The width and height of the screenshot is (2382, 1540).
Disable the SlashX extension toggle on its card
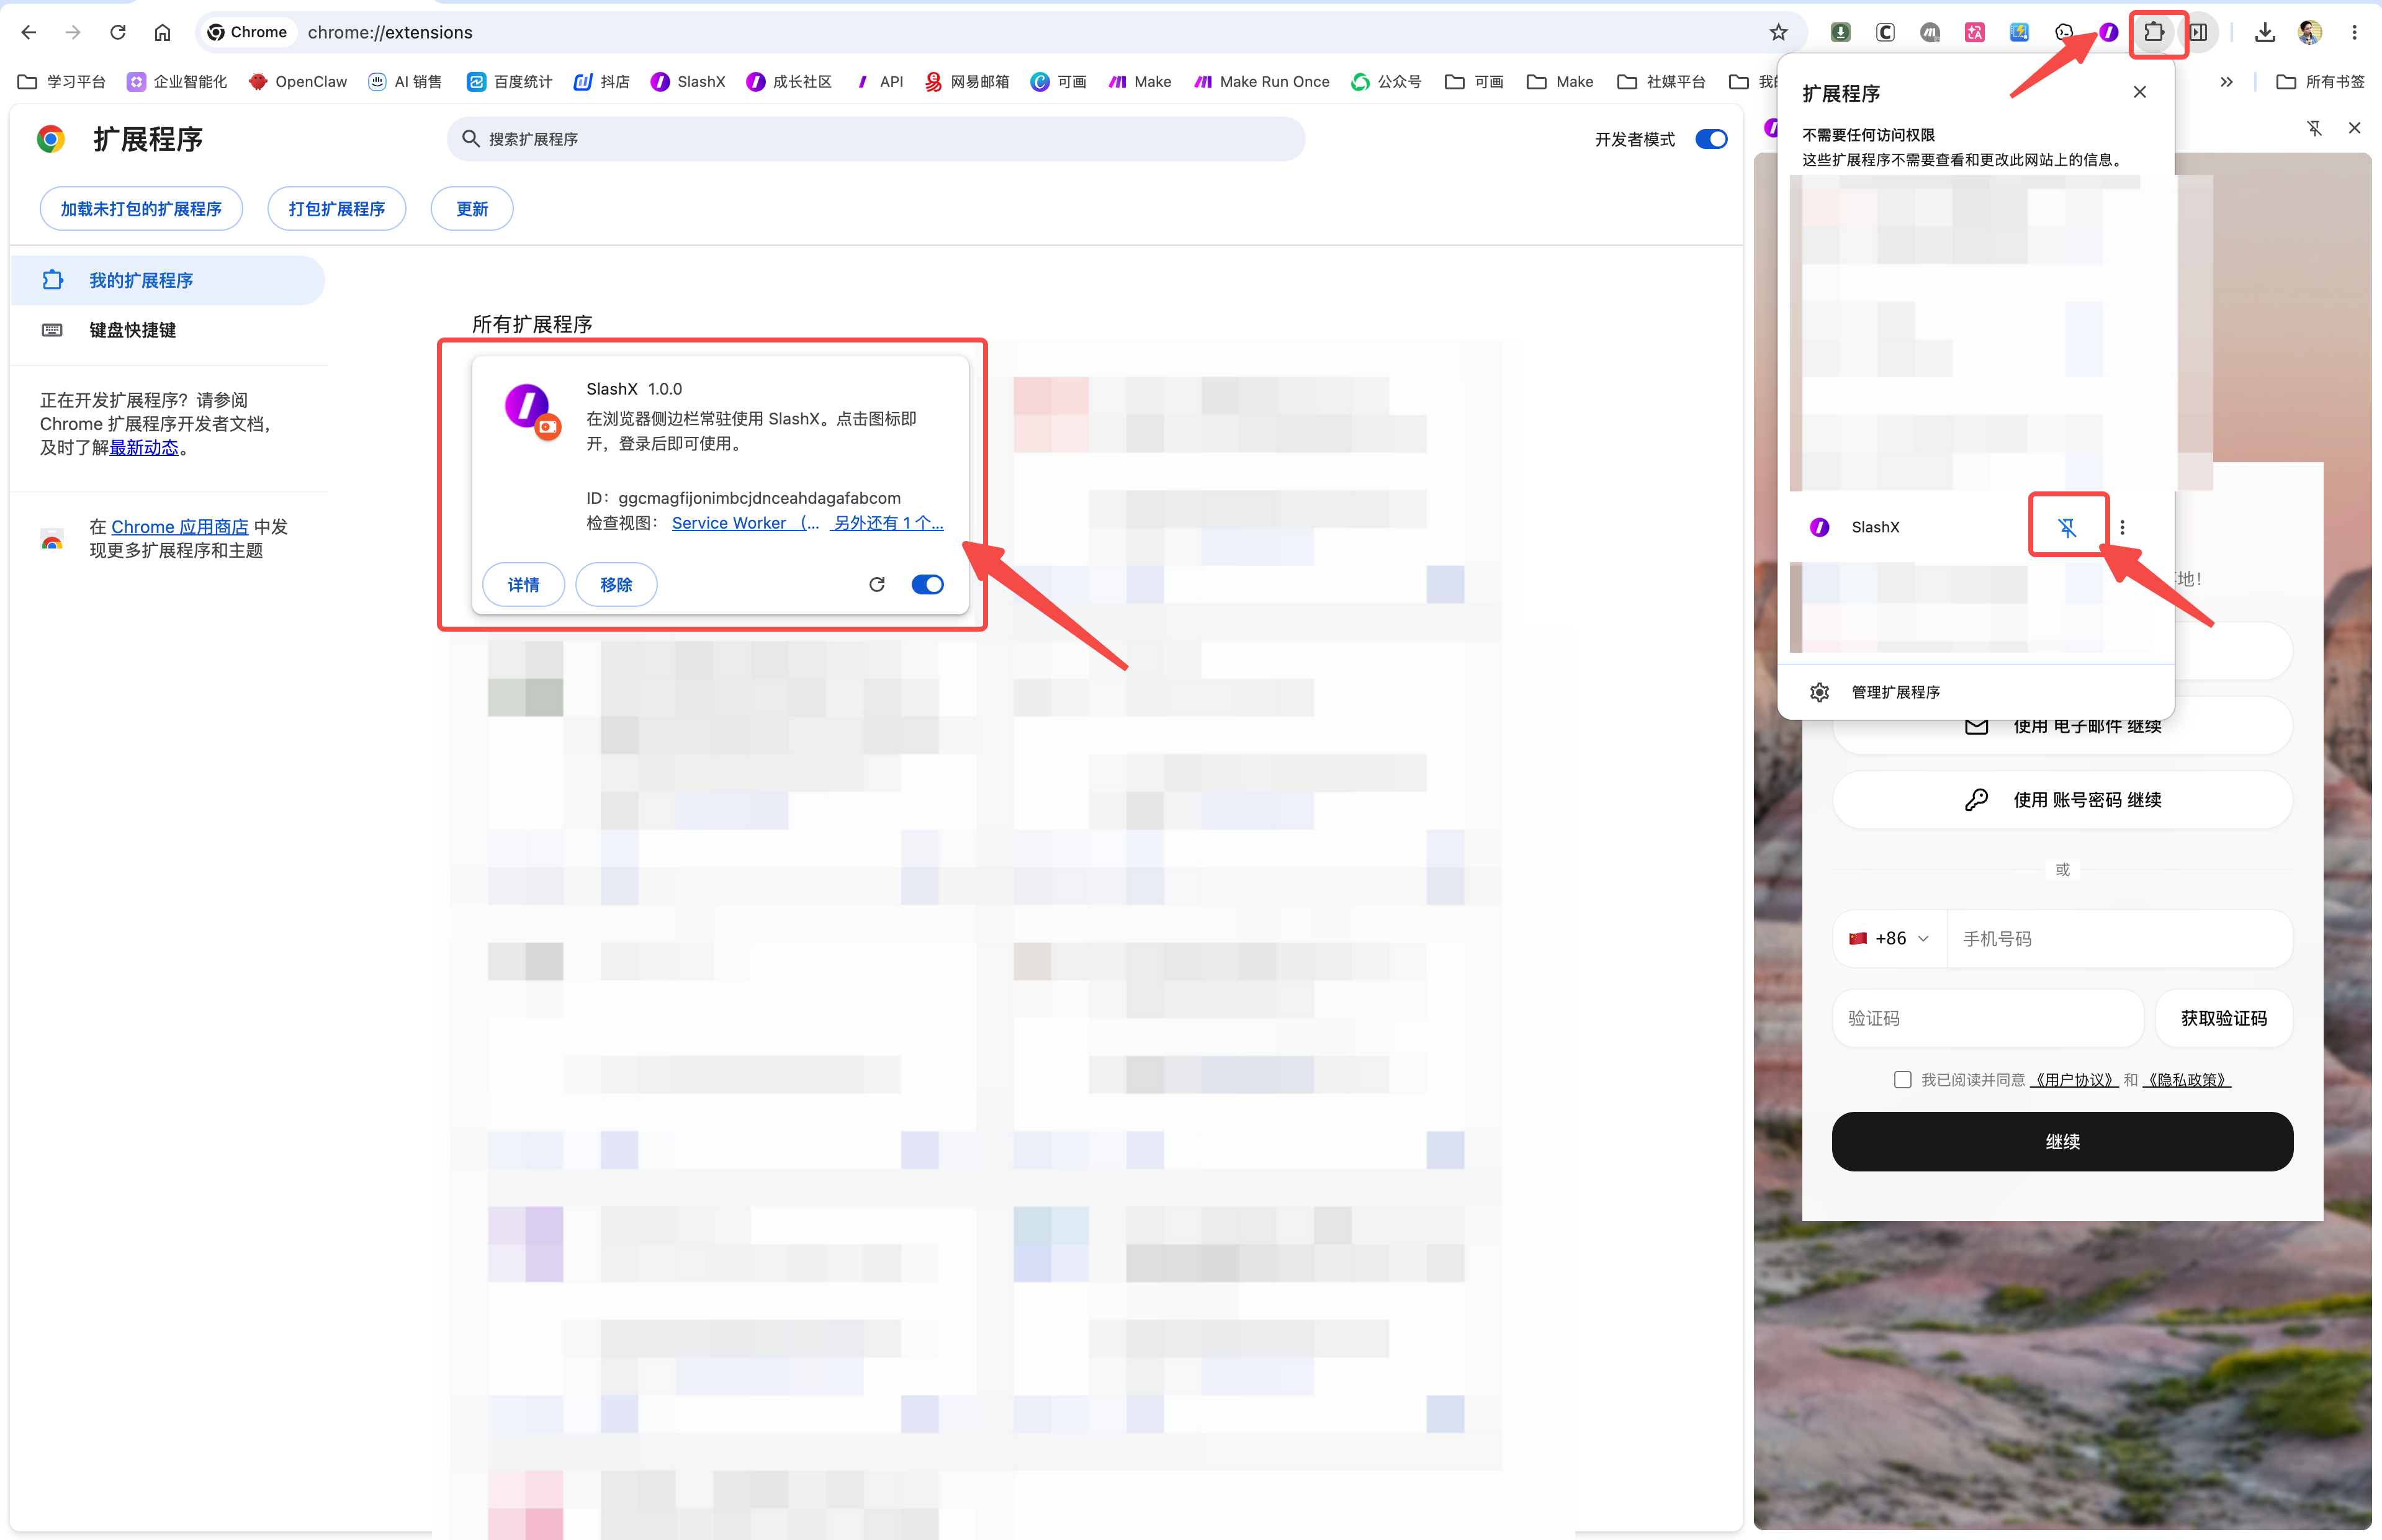pyautogui.click(x=927, y=584)
